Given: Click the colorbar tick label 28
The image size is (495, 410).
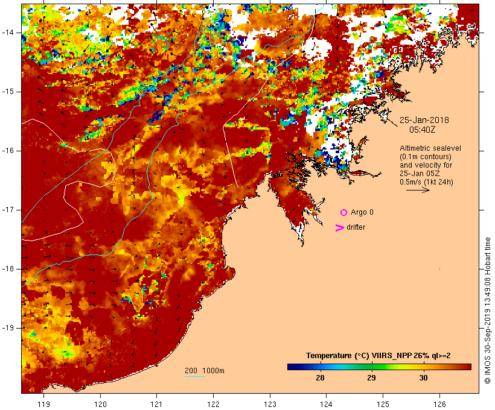Looking at the screenshot, I should point(320,377).
